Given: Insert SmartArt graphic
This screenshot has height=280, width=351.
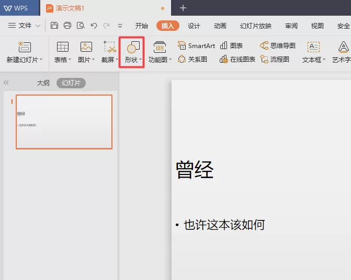Looking at the screenshot, I should (x=196, y=46).
